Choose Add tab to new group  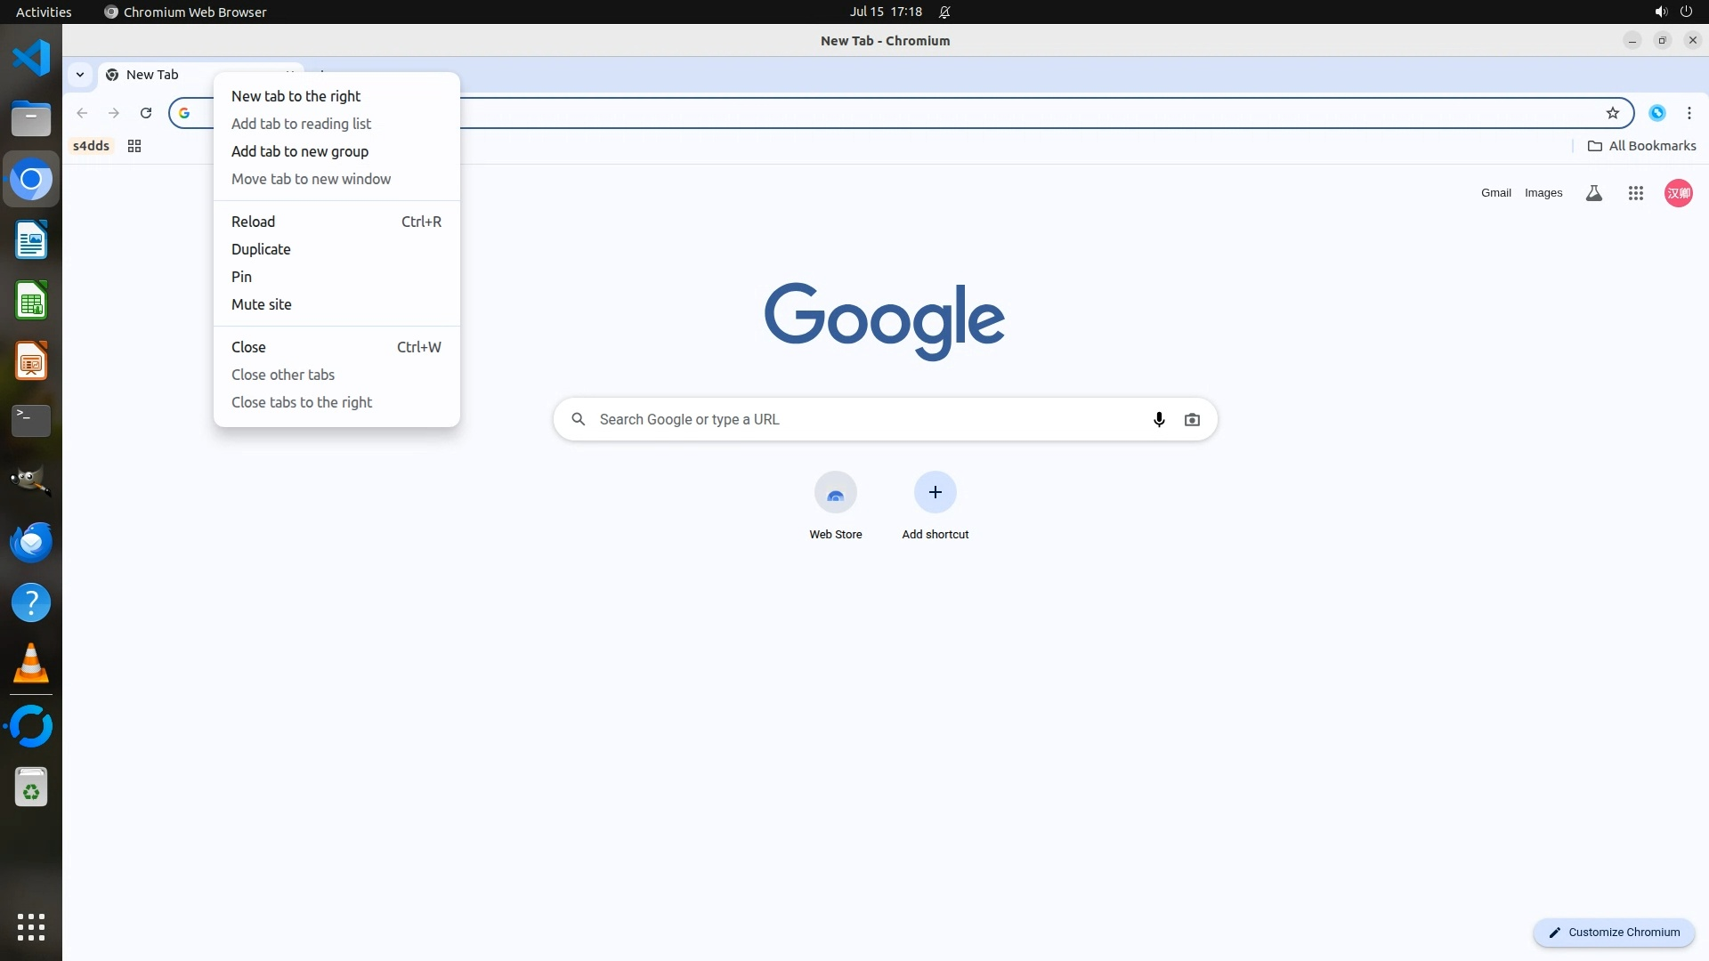(x=299, y=151)
